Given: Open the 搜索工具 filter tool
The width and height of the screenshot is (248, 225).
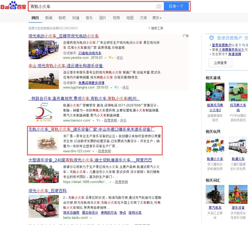Looking at the screenshot, I should click(x=156, y=28).
